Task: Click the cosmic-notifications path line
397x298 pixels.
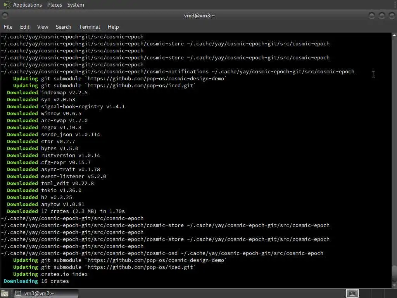Action: [x=178, y=72]
